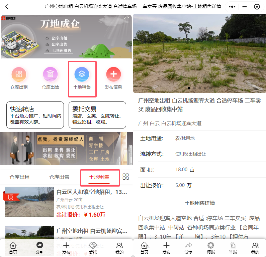Open the 白云区人和镇空地招租 listing title
266x257 pixels.
coord(91,192)
